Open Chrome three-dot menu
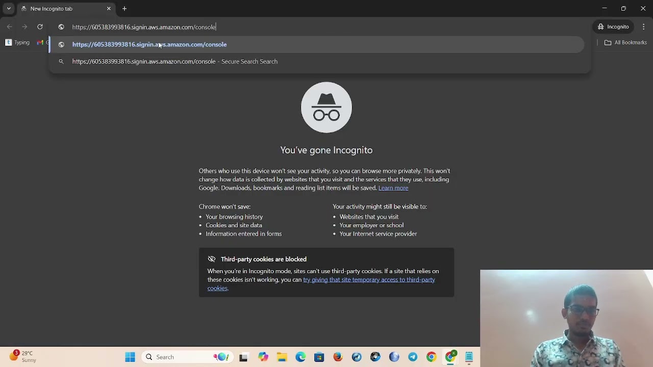 [644, 27]
